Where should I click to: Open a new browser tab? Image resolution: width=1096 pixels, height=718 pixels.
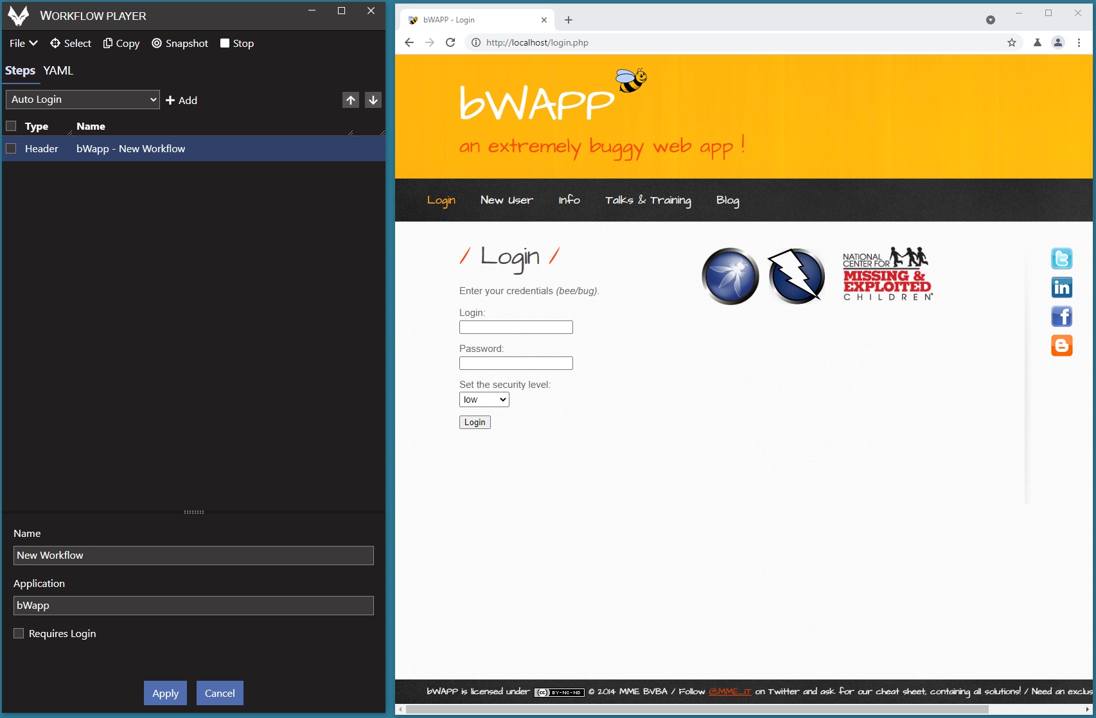click(569, 20)
